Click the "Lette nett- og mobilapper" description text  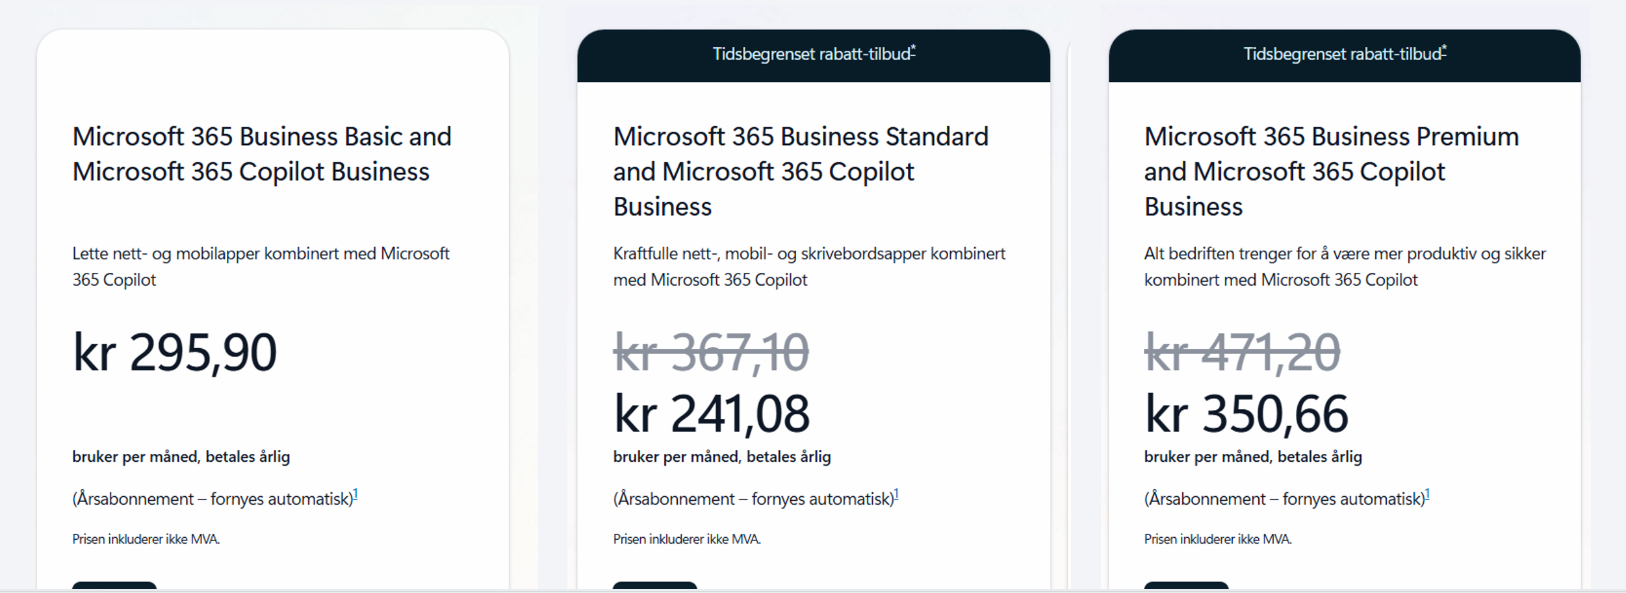pos(260,266)
